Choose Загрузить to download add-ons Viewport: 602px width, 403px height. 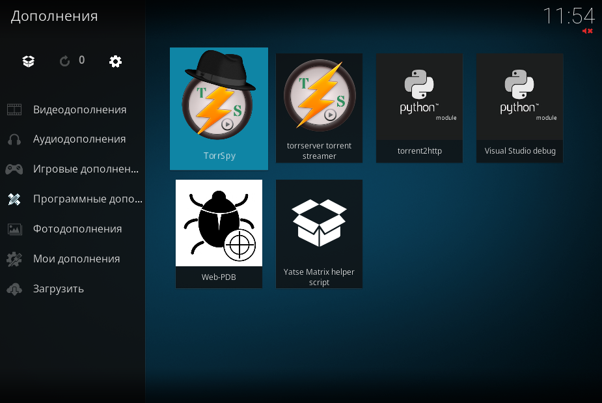click(x=59, y=289)
